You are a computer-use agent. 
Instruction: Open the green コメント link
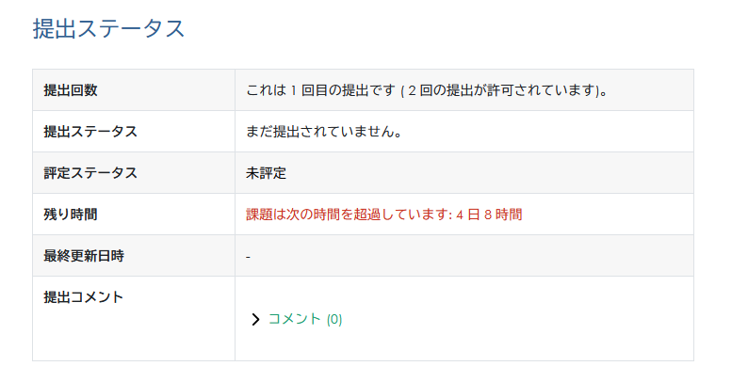point(295,319)
